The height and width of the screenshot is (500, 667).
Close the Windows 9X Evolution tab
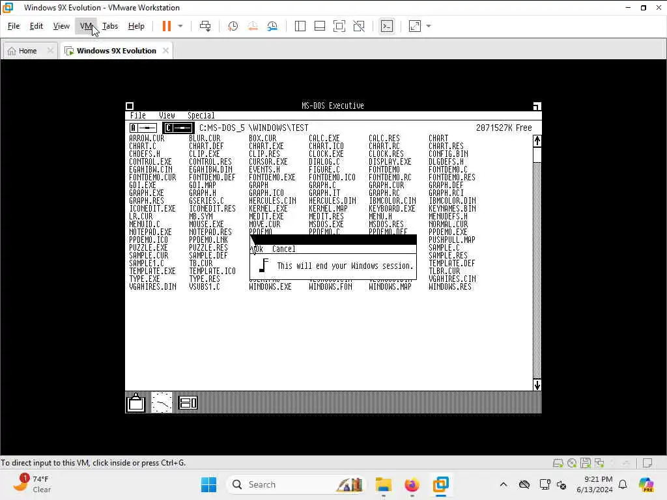[x=165, y=51]
